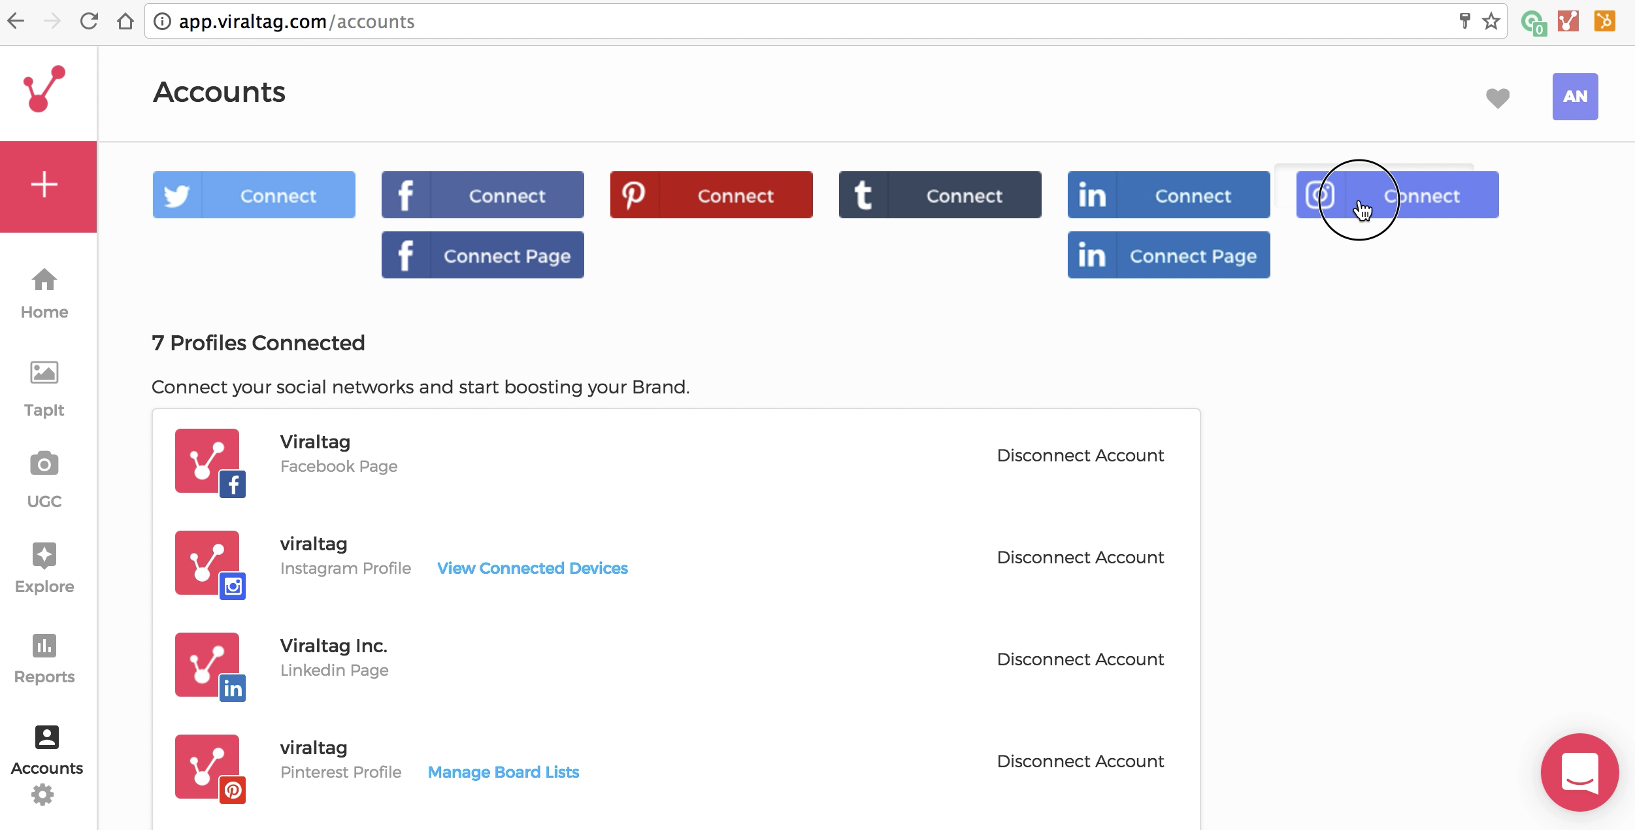Reload the page

click(89, 22)
